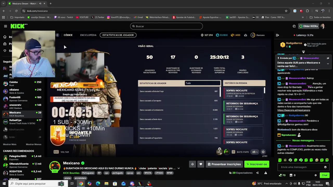
Task: Open Caioba channel in following list
Action: coord(22,84)
